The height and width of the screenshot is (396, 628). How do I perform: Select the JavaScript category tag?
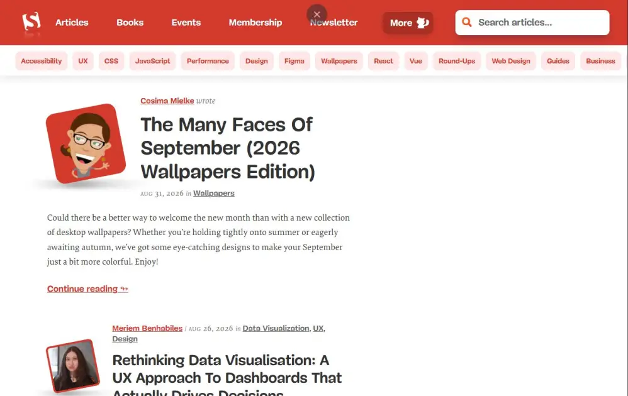click(x=152, y=61)
